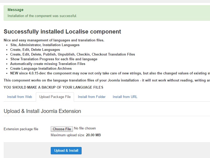Click the Upload & Install button
Viewport: 210px width, 158px height.
66,151
